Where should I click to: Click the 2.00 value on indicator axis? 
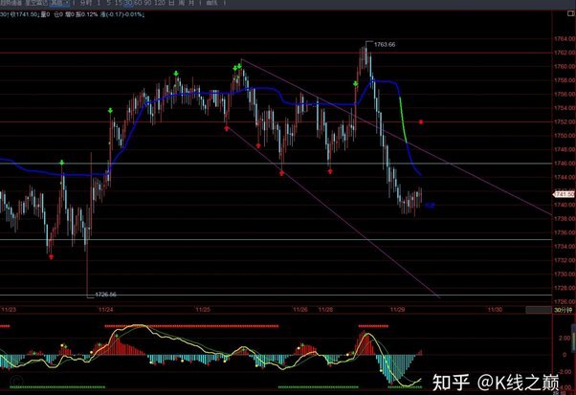pos(565,339)
